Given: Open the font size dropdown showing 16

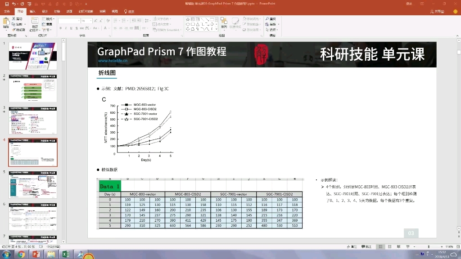Looking at the screenshot, I should point(91,21).
